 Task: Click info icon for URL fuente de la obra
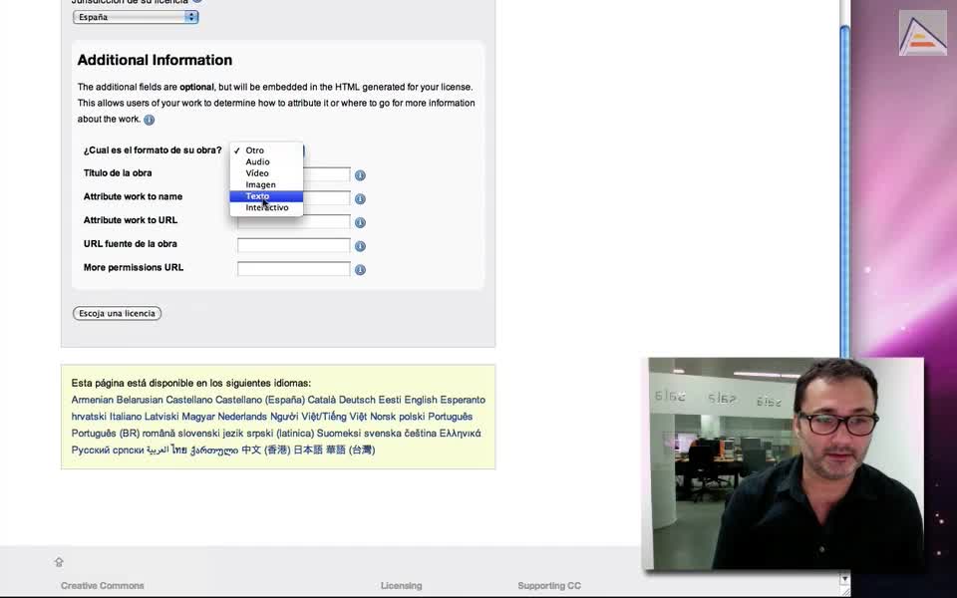pyautogui.click(x=360, y=246)
